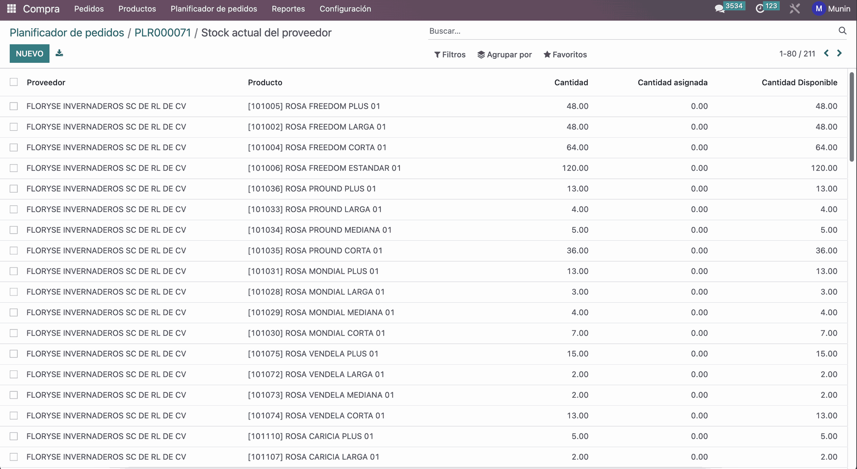Sort by the Cantidad asignada column header
The width and height of the screenshot is (857, 469).
pos(672,82)
